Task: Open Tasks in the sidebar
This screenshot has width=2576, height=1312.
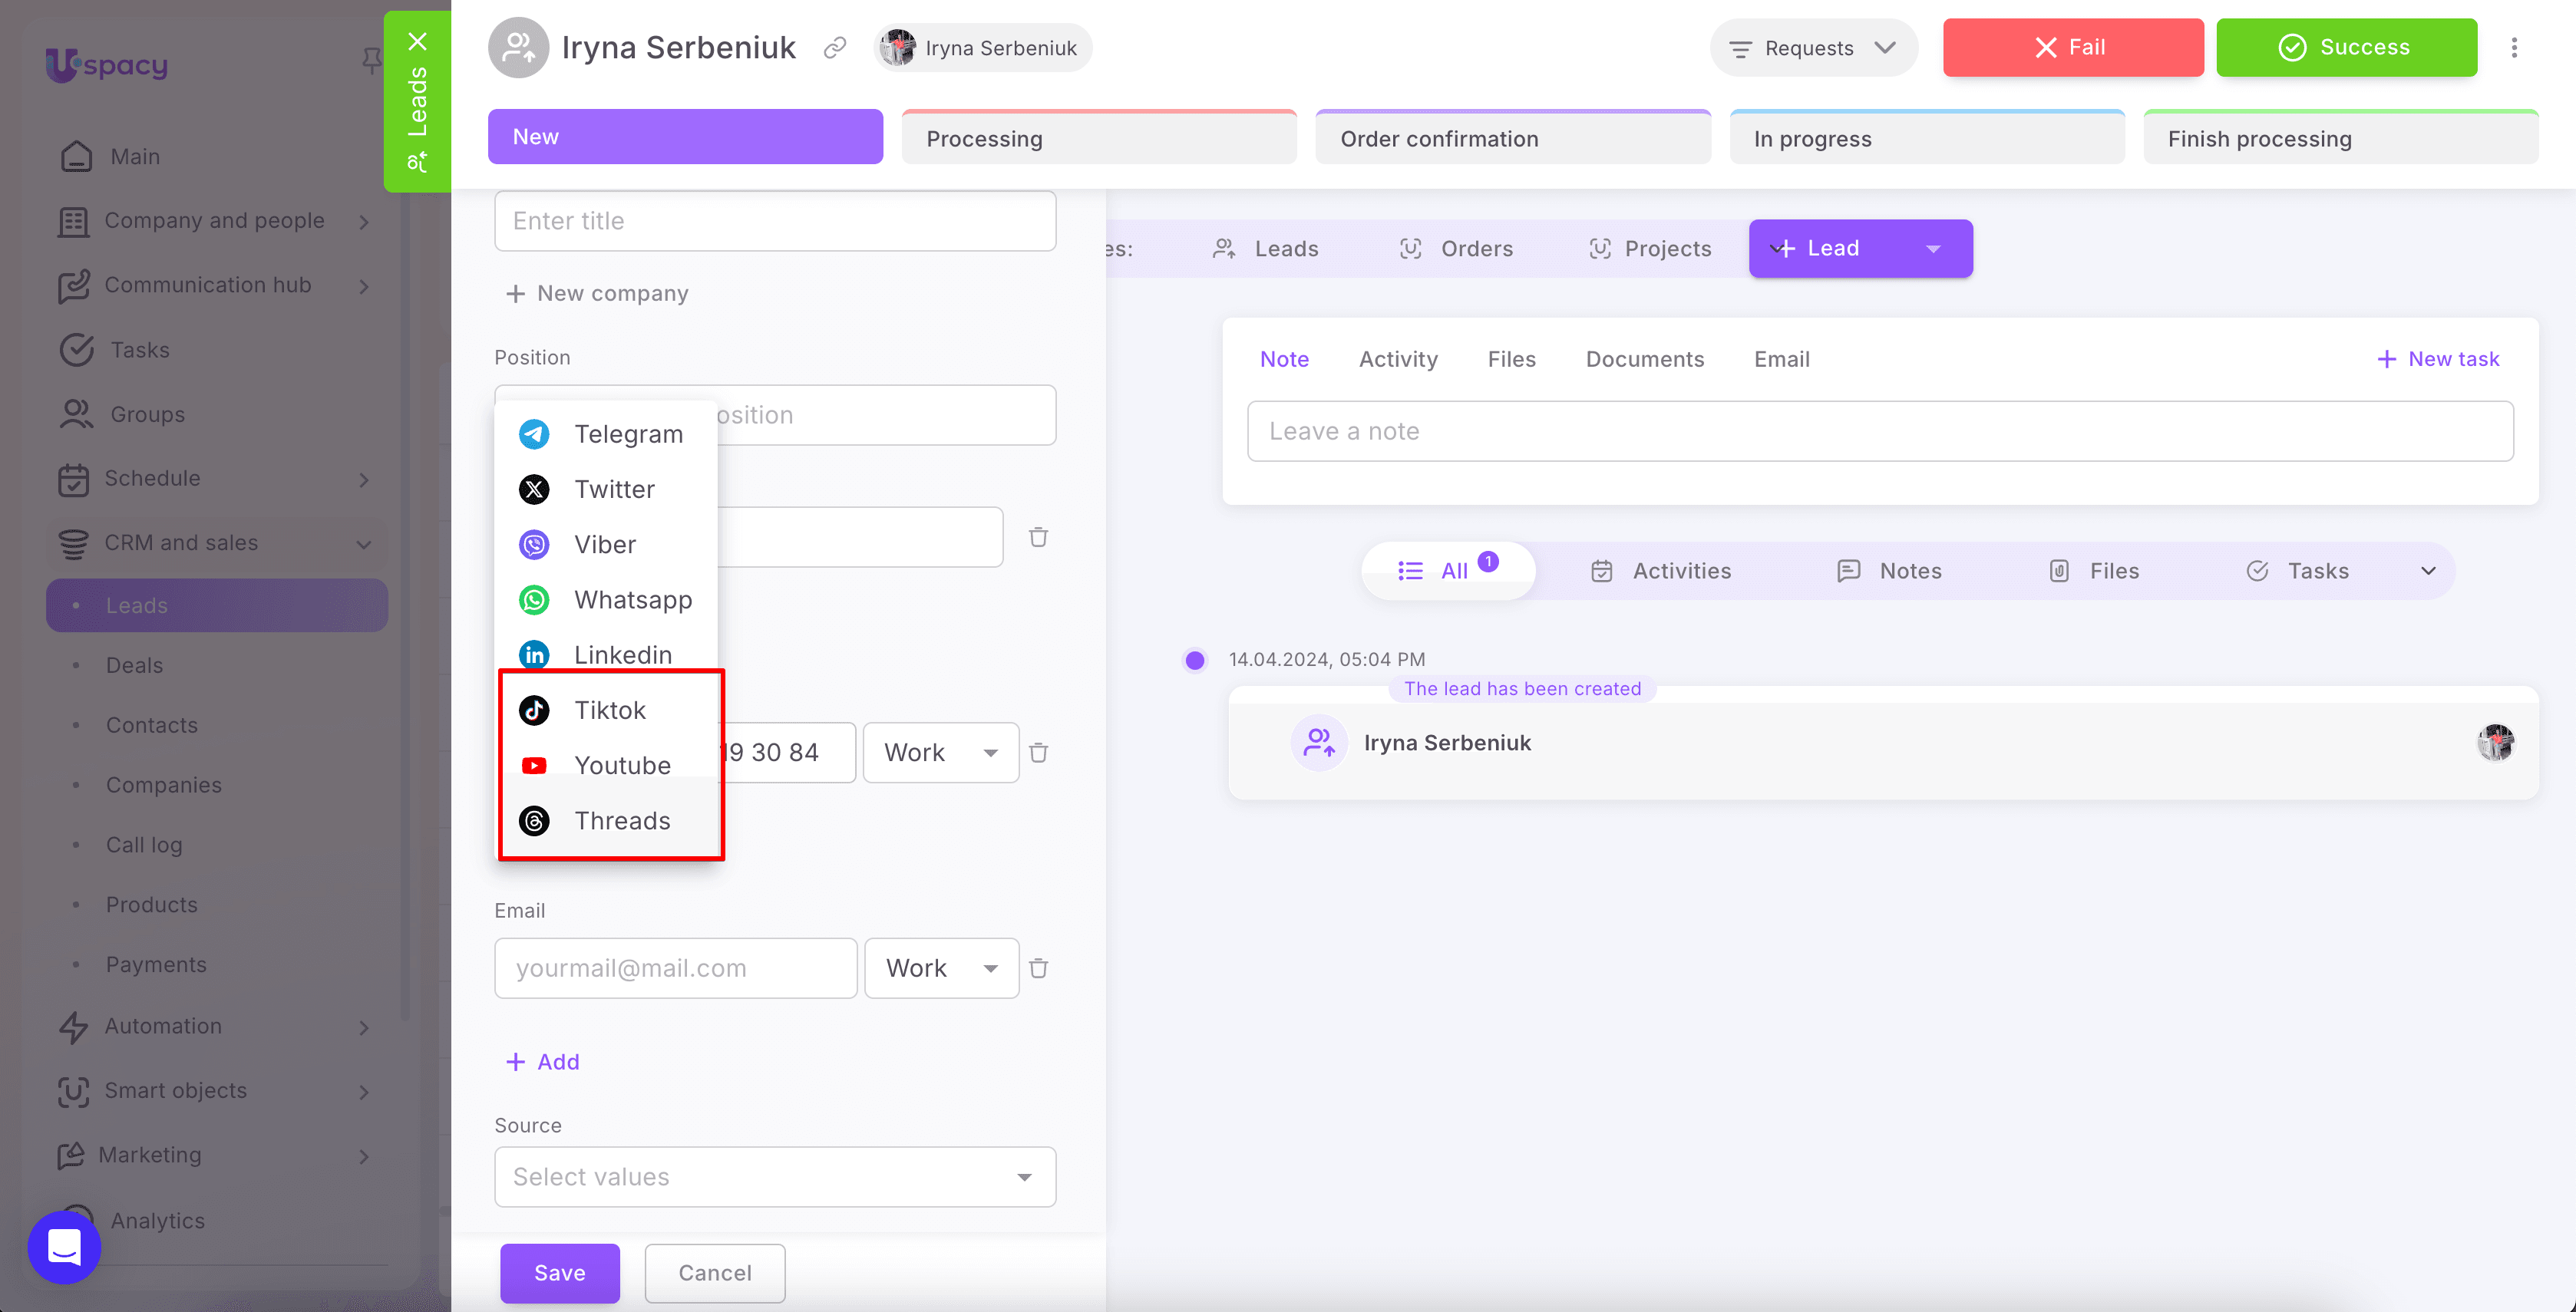Action: (x=115, y=350)
